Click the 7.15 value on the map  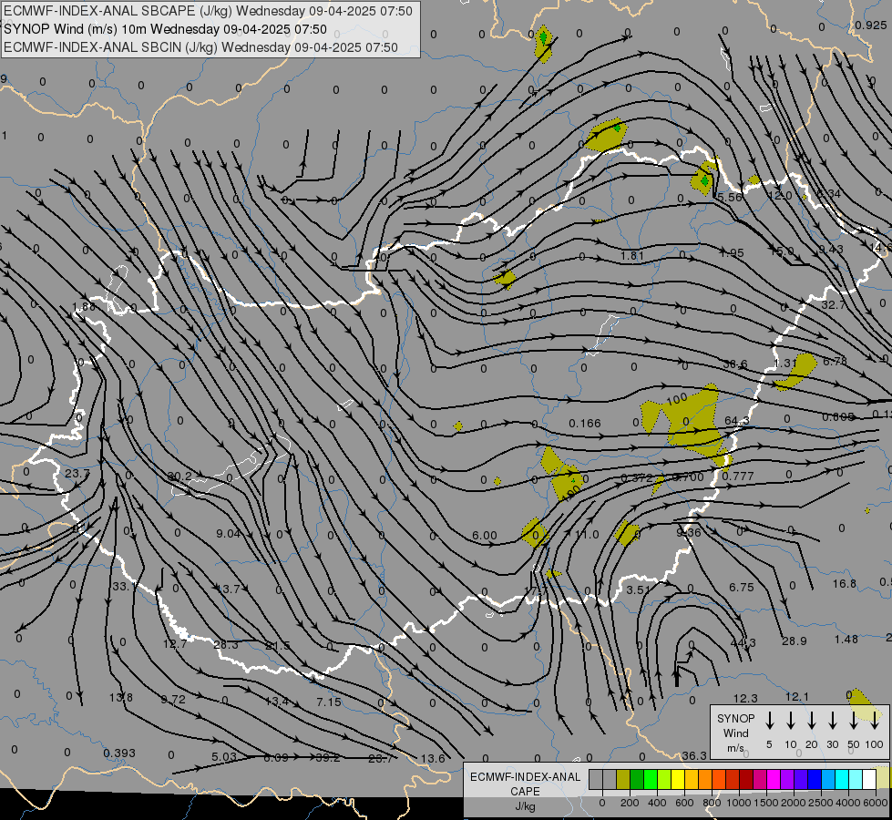(329, 702)
